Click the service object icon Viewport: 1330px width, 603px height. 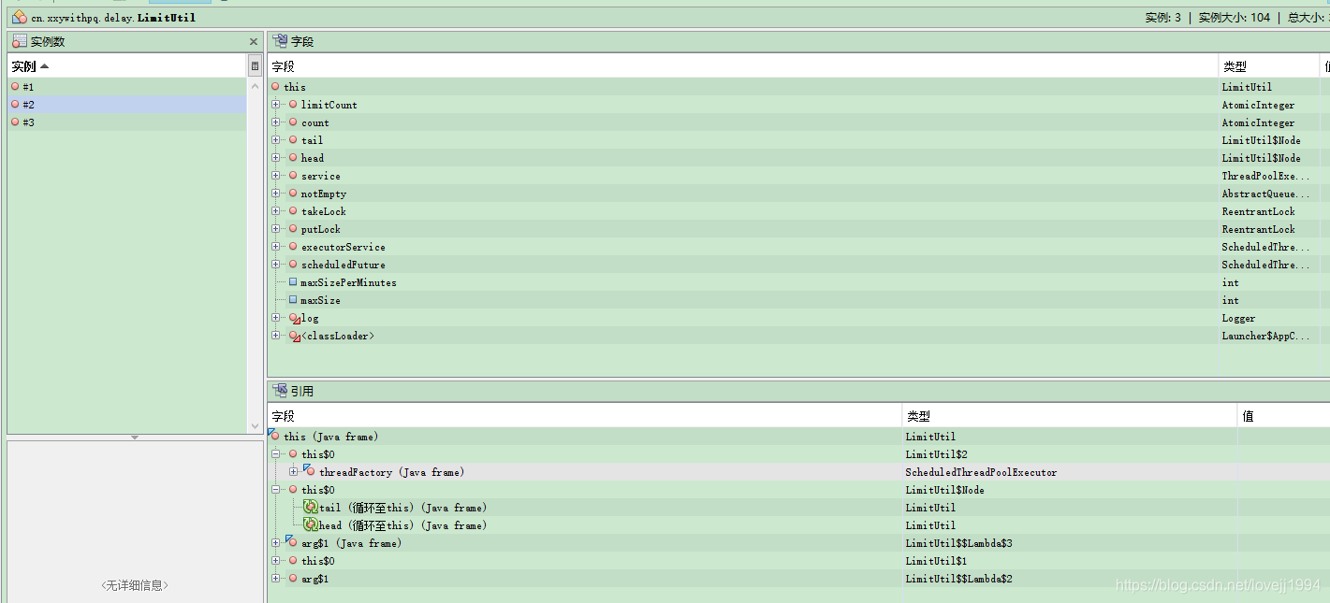tap(293, 176)
